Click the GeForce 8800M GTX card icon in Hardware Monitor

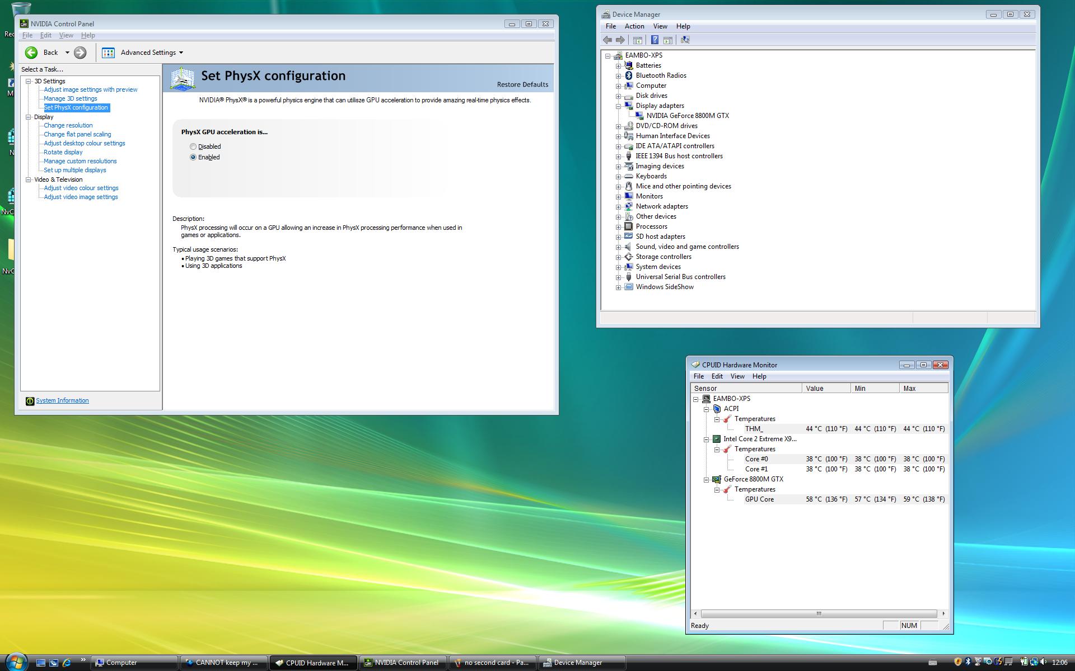717,479
